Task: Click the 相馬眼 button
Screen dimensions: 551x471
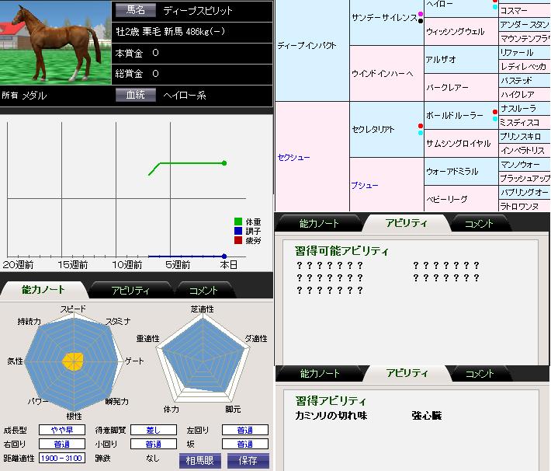Action: (199, 460)
